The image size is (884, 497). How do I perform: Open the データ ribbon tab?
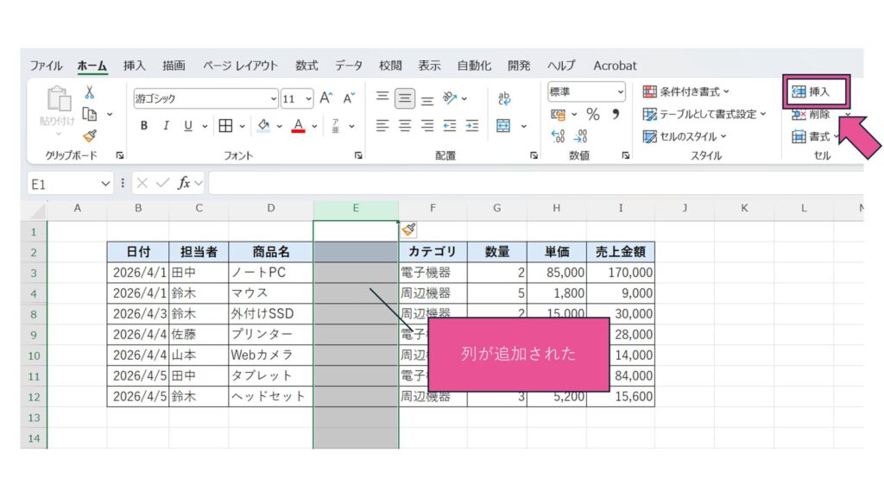[349, 66]
